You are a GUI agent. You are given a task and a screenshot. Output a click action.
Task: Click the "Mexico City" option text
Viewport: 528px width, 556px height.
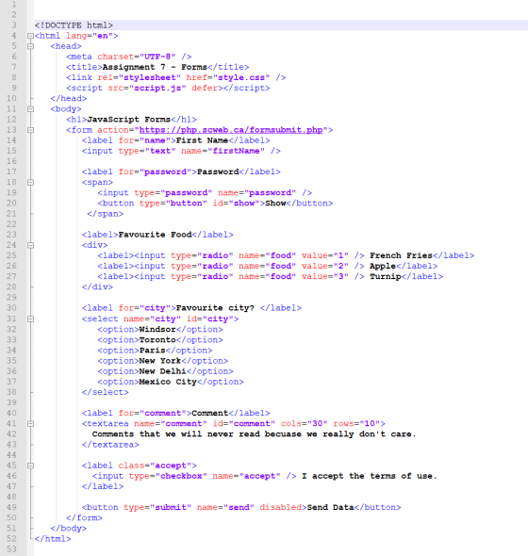coord(168,382)
